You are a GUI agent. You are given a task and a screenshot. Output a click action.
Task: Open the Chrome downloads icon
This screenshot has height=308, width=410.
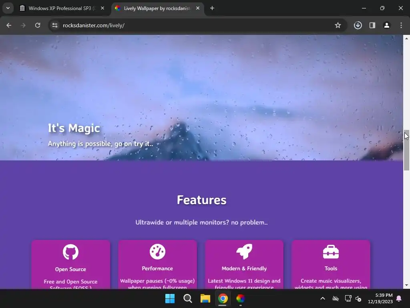coord(358,25)
